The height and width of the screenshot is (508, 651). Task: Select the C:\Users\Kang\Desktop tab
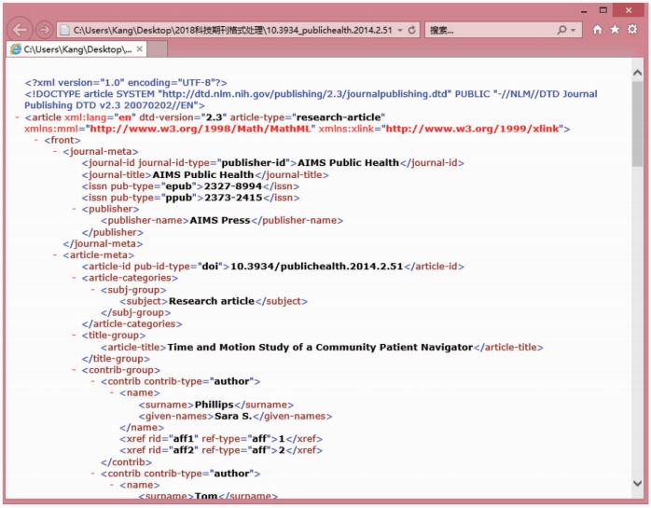(76, 49)
